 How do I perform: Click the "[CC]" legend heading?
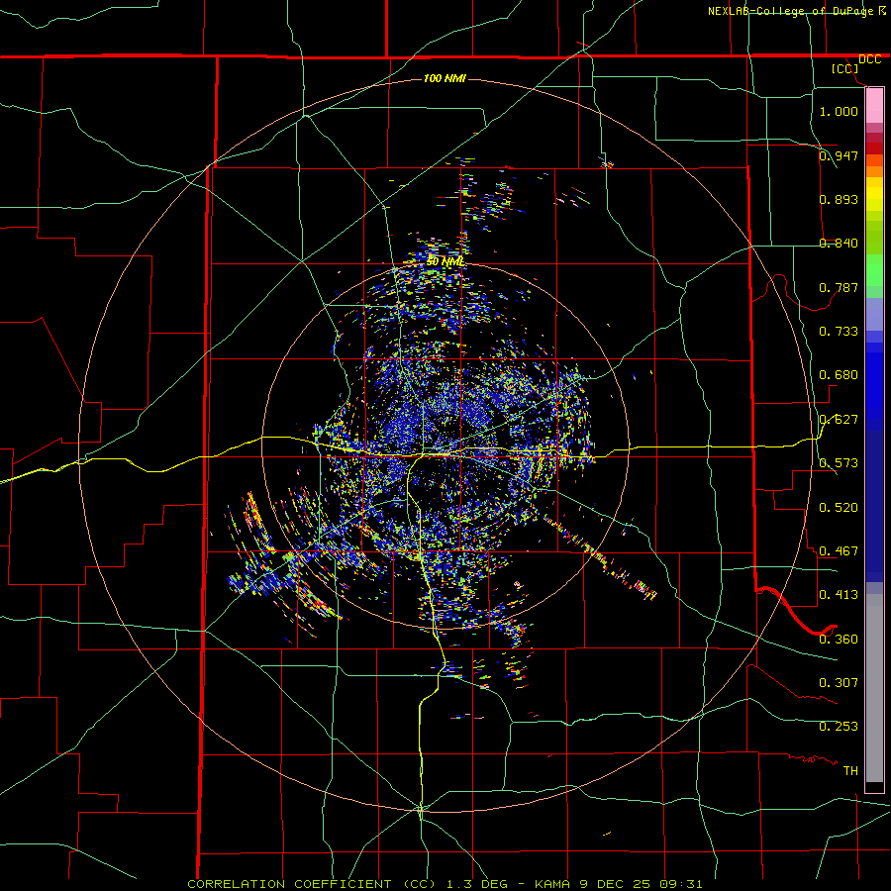coord(845,68)
